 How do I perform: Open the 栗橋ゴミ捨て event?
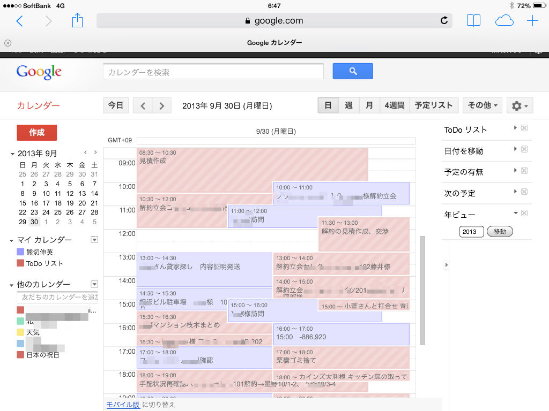341,357
